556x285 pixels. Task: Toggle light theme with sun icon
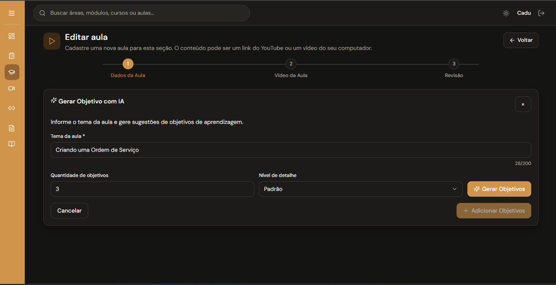click(x=506, y=13)
